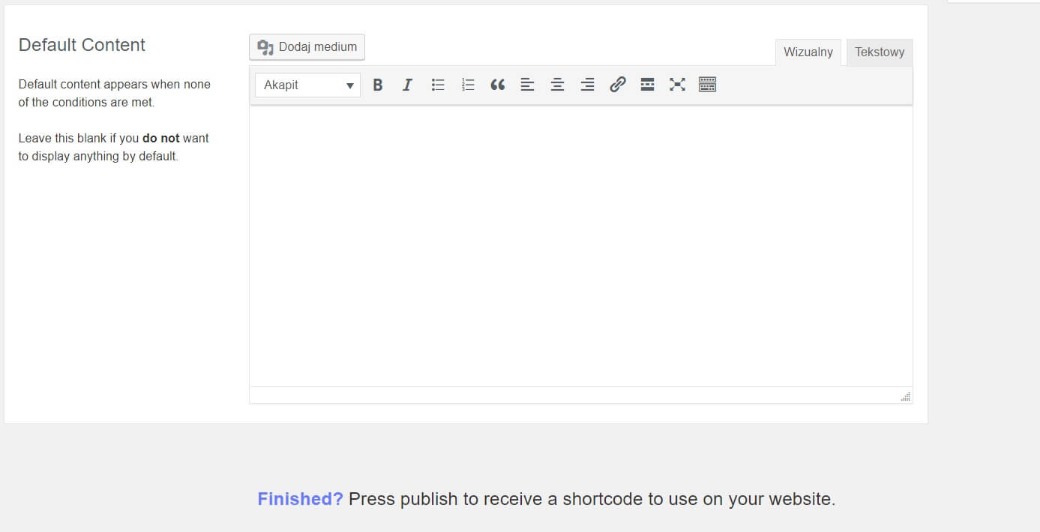Align text to the right
Screen dimensions: 1040x532
(x=587, y=84)
